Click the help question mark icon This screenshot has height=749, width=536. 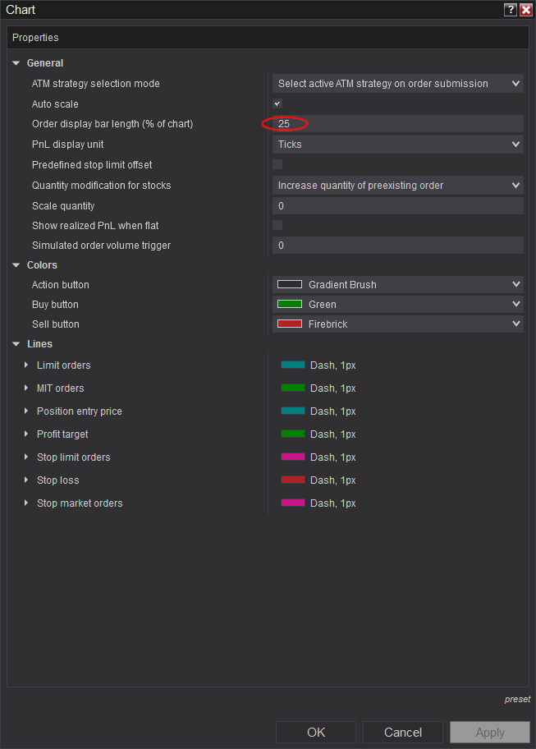coord(511,10)
